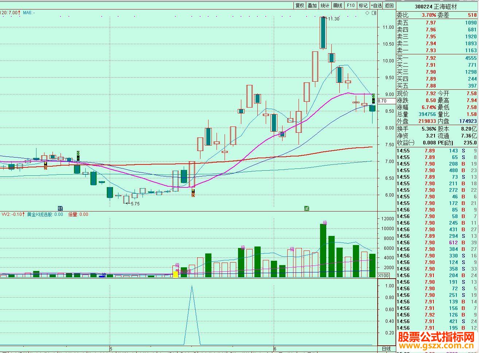This screenshot has width=479, height=353.
Task: Open 复权 adjustment option
Action: coord(300,5)
